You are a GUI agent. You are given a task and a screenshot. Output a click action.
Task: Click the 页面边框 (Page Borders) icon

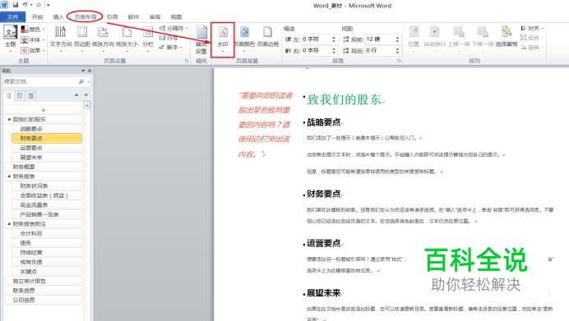pos(268,32)
